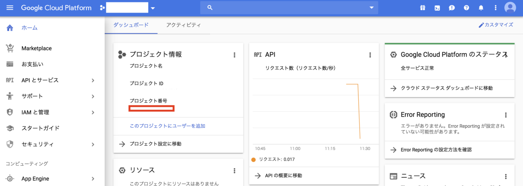Click the API icon in sidebar

pos(10,80)
